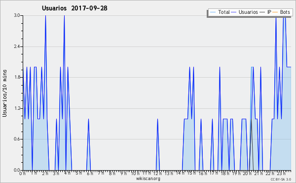Screen dimensions: 296x183
Task: Click the 2.4 y-axis value
Action: coord(17,46)
